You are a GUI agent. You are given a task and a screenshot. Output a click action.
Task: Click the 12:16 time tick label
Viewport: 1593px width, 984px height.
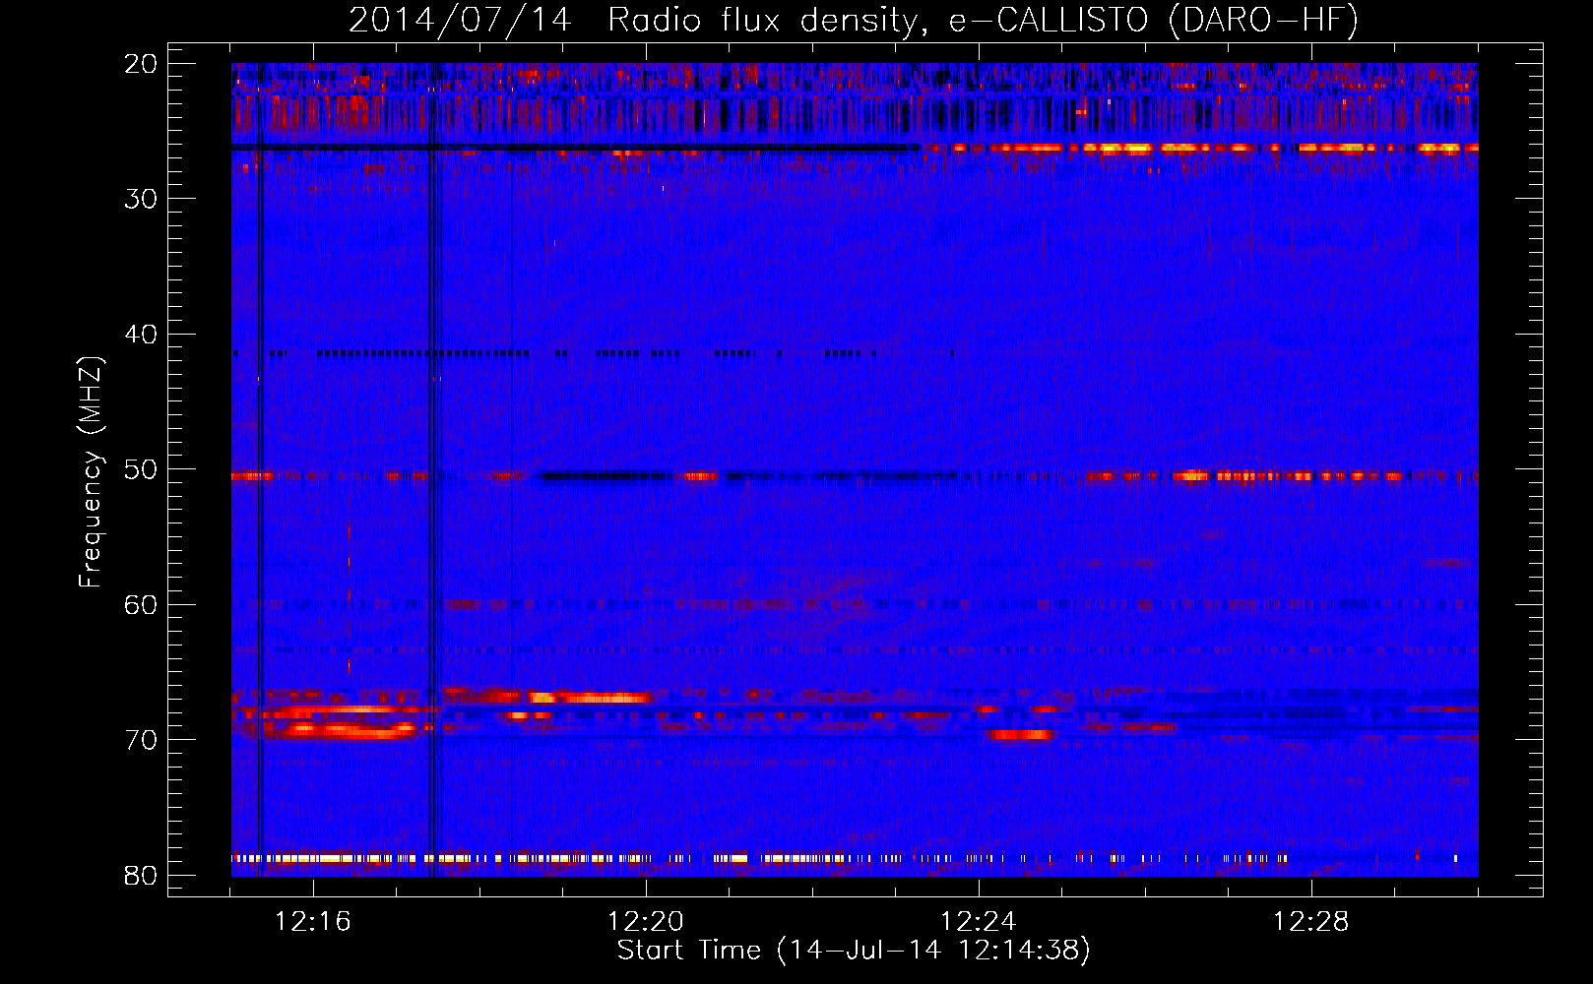coord(312,922)
